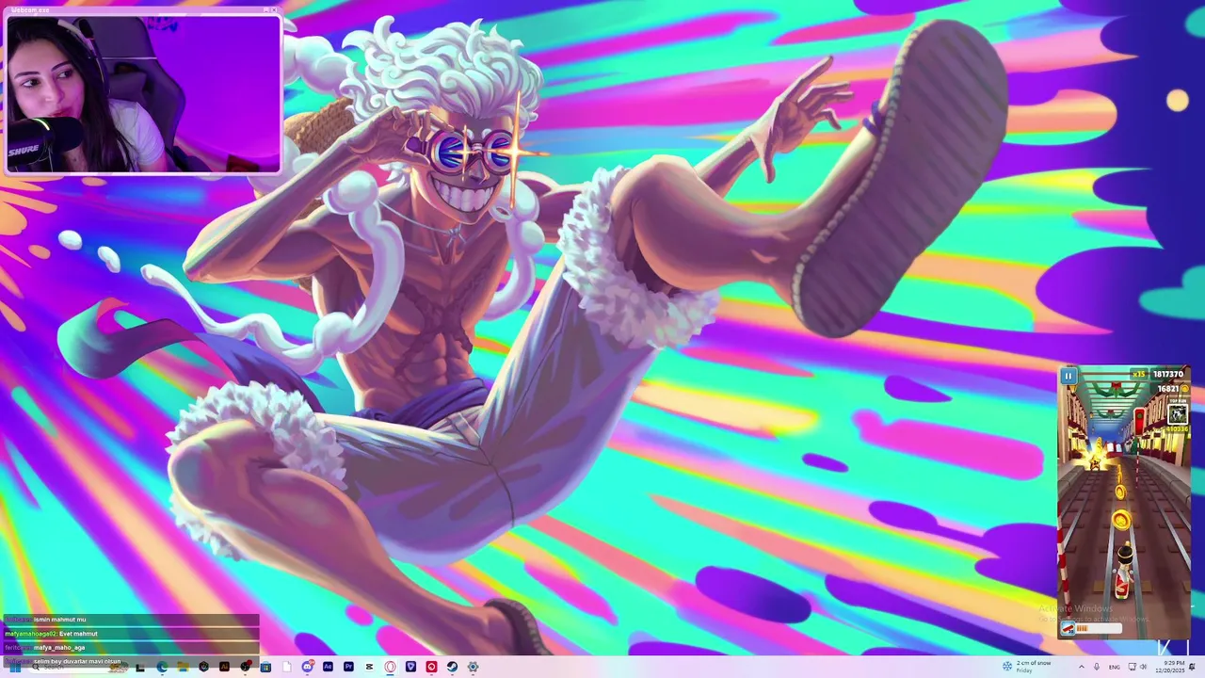Open notifications via the bell icon
The width and height of the screenshot is (1205, 678).
click(x=1192, y=667)
